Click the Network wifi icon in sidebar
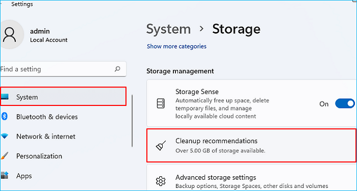 [x=4, y=137]
